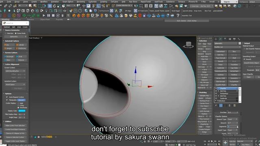The height and width of the screenshot is (146, 260).
Task: Open the V-Ray menu
Action: pyautogui.click(x=204, y=2)
